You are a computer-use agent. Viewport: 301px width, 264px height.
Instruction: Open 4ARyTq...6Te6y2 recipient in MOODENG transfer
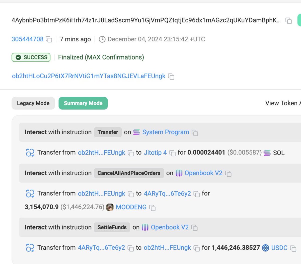point(167,193)
